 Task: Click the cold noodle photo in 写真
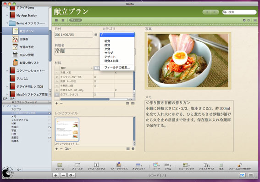(188, 61)
